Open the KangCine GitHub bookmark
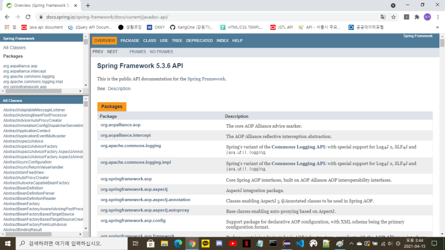The height and width of the screenshot is (250, 445). pyautogui.click(x=192, y=27)
